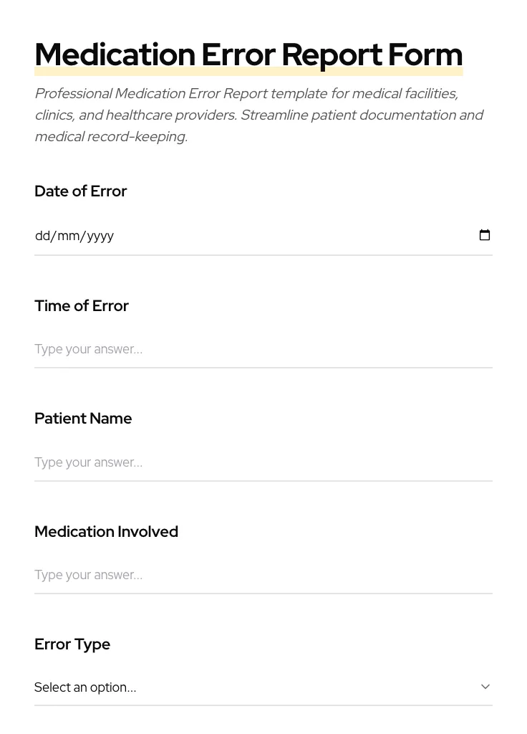Click the 'Time of Error' heading

[82, 305]
